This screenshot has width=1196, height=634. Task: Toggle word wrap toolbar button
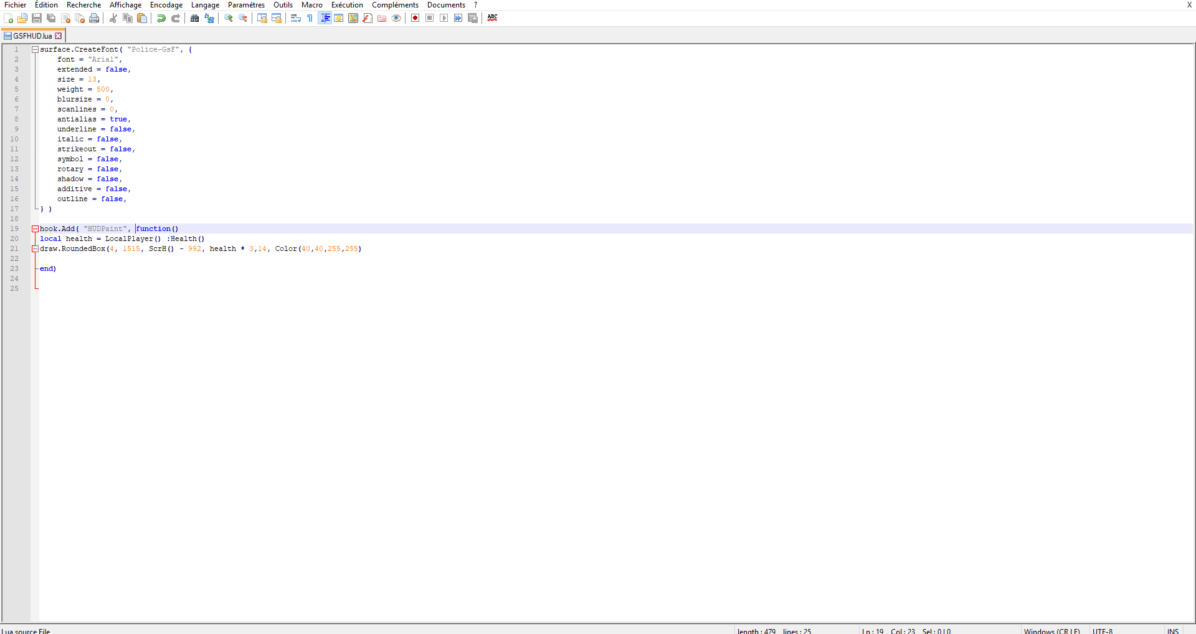pos(296,18)
